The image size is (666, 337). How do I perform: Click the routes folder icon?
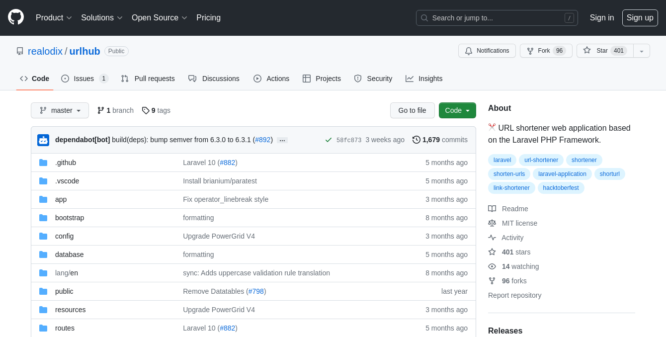click(x=43, y=328)
